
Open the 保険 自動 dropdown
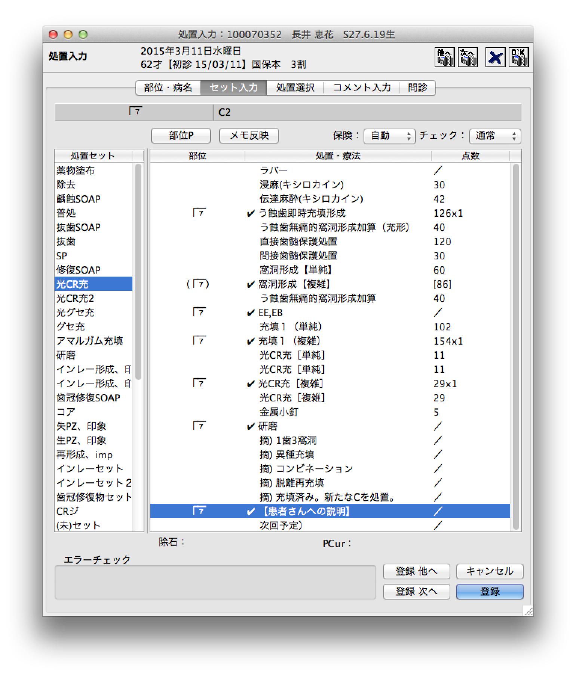click(389, 136)
